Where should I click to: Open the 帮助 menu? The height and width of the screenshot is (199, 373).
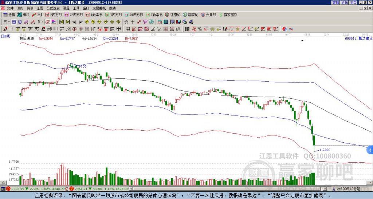[112, 8]
